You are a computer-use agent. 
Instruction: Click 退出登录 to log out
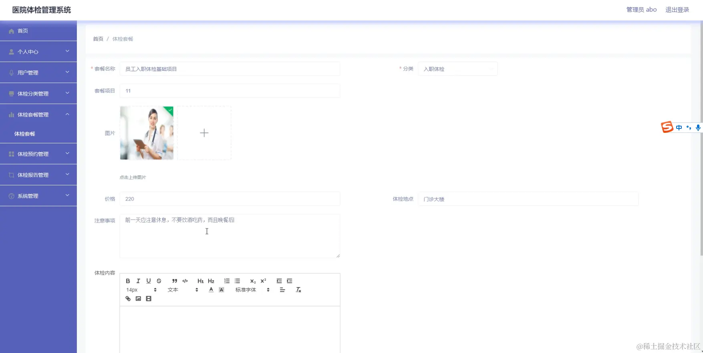tap(677, 10)
